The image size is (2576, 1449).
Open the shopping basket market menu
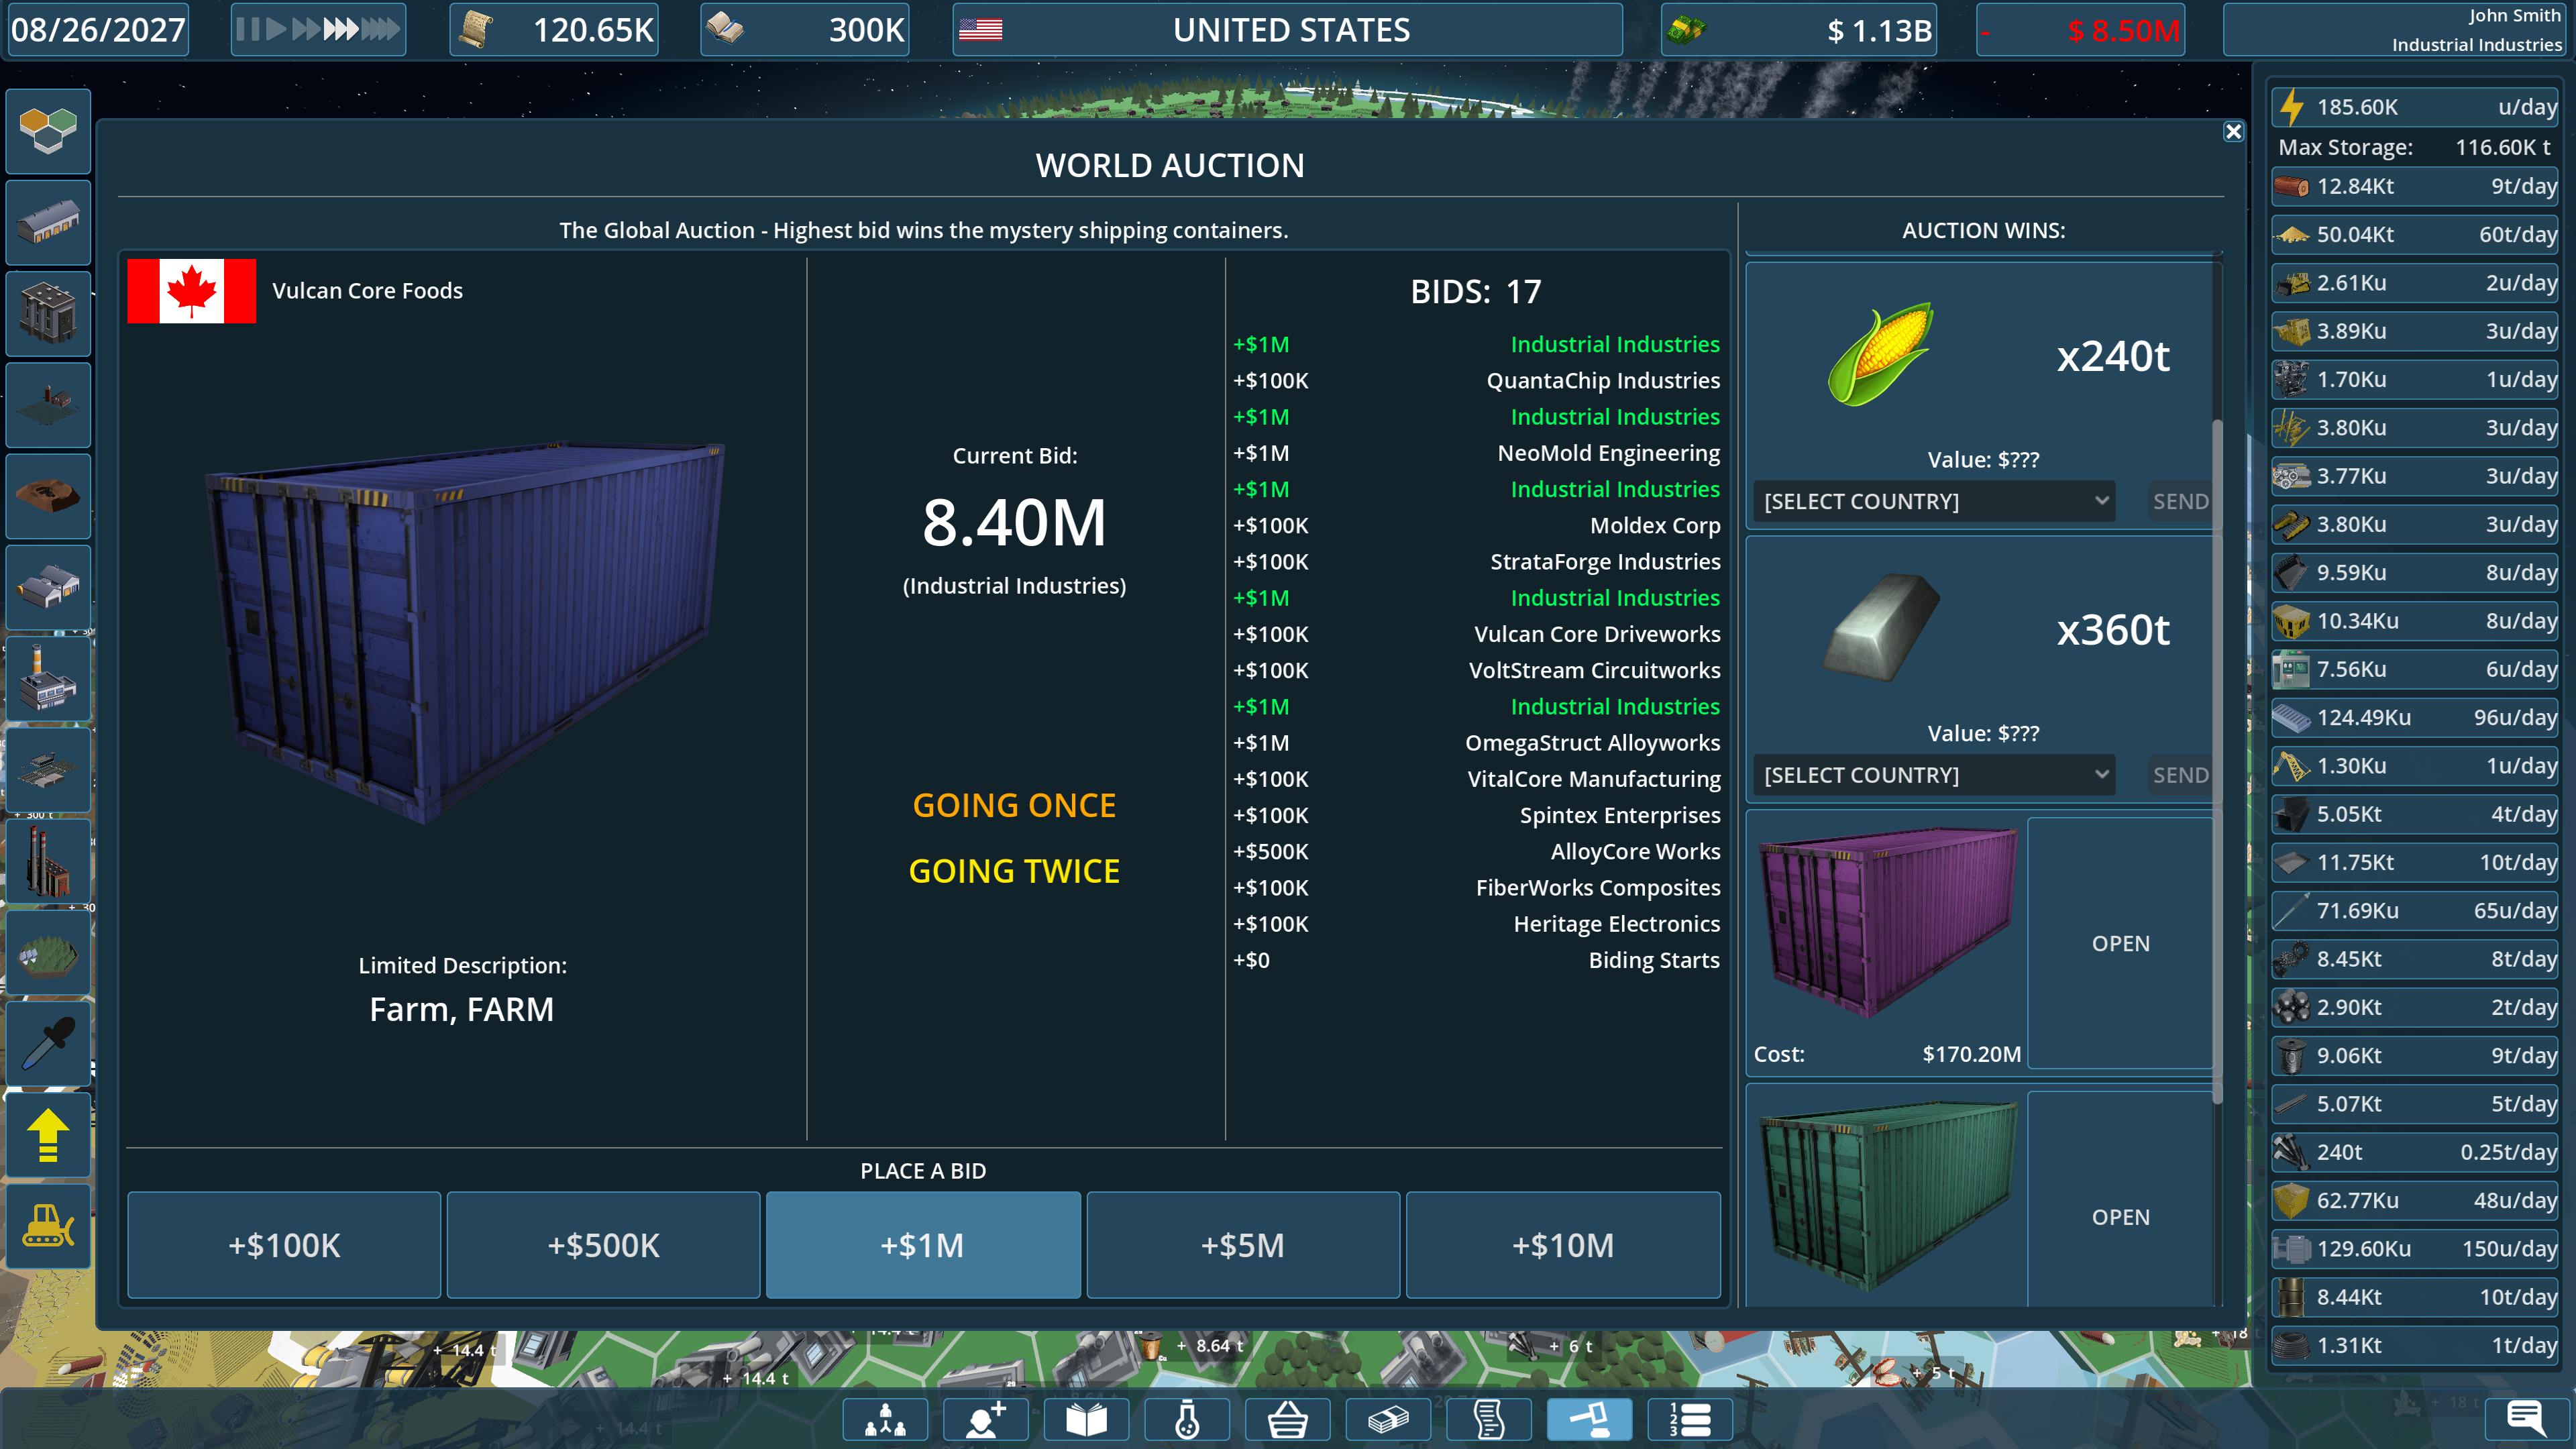click(1287, 1419)
